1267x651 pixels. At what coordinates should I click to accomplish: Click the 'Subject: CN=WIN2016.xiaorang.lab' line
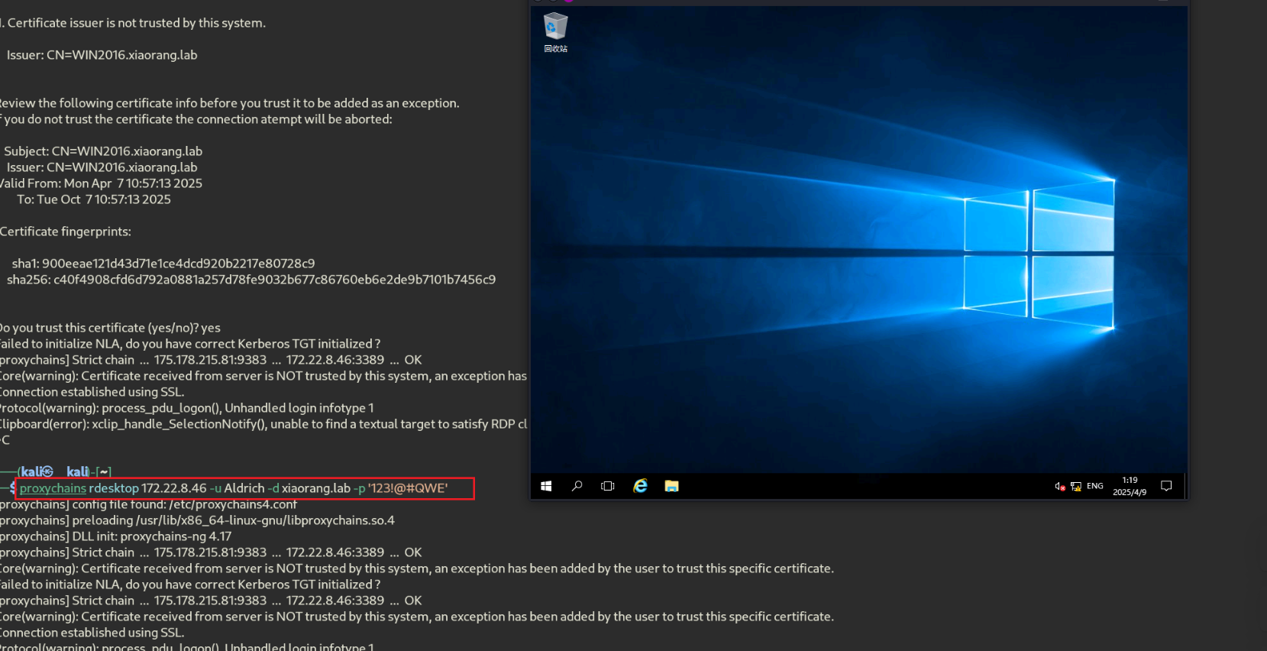pos(103,151)
